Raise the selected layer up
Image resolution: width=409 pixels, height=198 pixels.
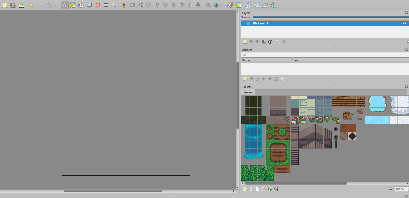click(251, 42)
